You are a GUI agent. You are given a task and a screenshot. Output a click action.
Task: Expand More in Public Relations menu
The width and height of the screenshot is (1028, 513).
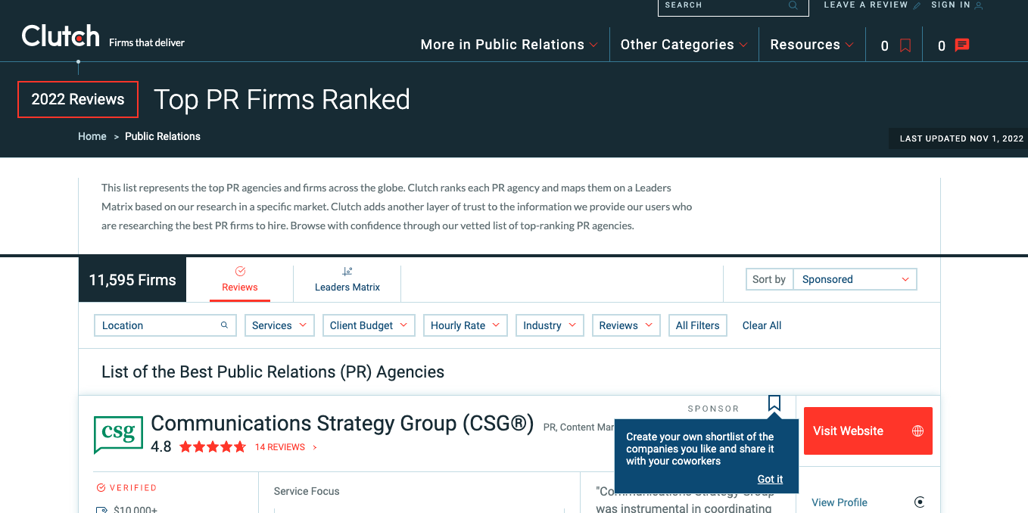509,45
